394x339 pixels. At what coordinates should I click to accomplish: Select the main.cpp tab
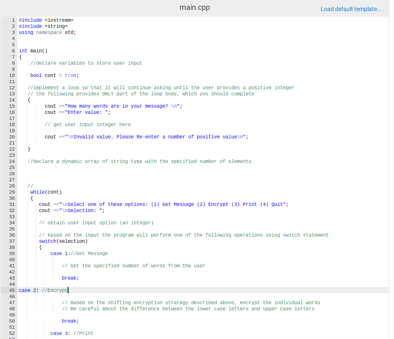click(194, 7)
